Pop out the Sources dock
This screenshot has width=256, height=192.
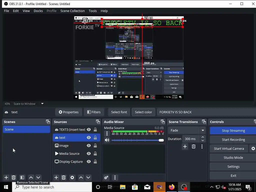click(x=98, y=122)
